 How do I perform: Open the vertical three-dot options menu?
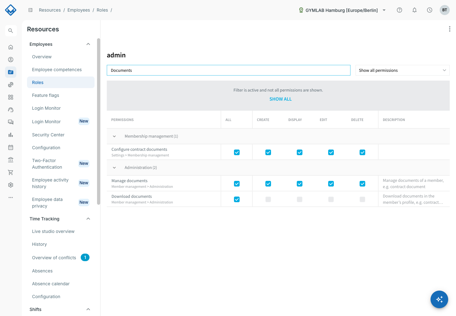(450, 29)
